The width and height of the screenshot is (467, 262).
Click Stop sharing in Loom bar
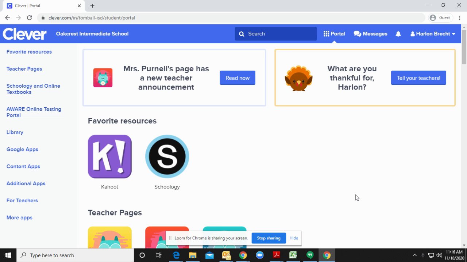(269, 238)
